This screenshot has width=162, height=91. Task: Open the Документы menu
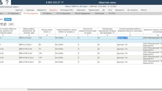coord(120,10)
